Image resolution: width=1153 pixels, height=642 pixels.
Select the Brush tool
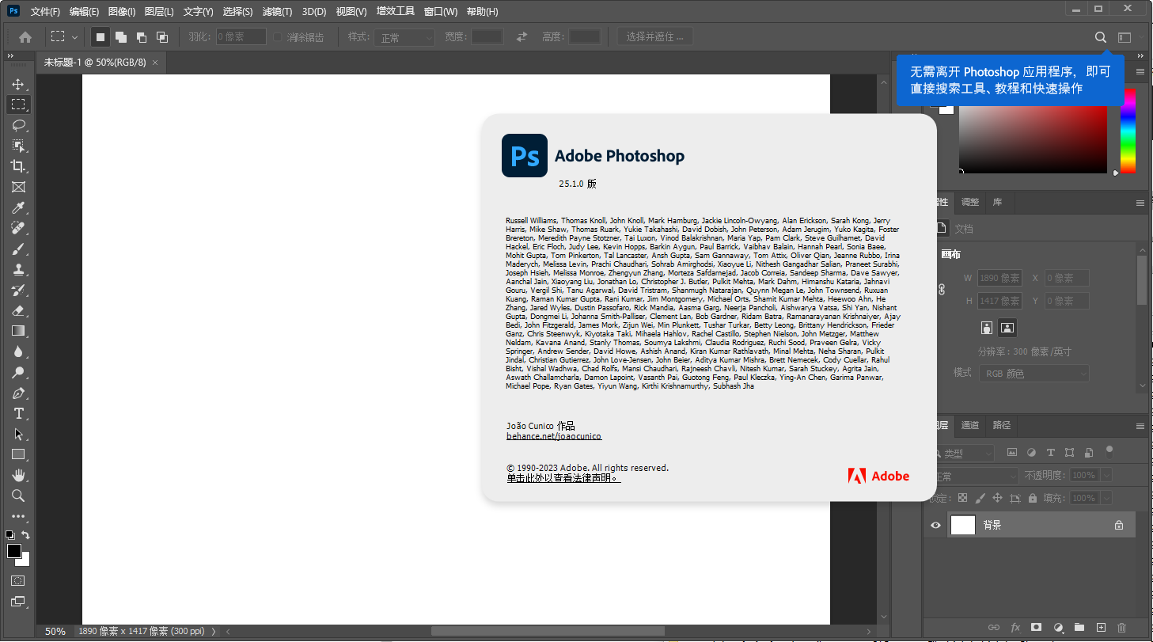coord(18,249)
